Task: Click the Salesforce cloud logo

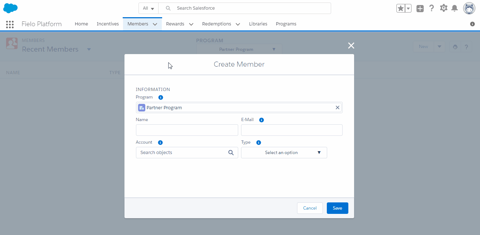Action: tap(10, 8)
